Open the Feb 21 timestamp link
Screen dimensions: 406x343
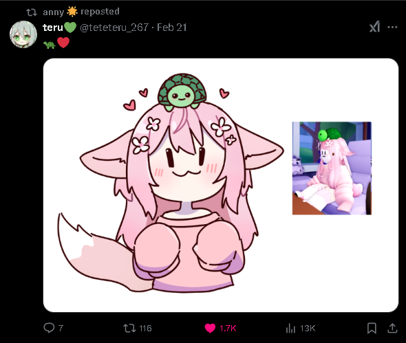click(171, 27)
